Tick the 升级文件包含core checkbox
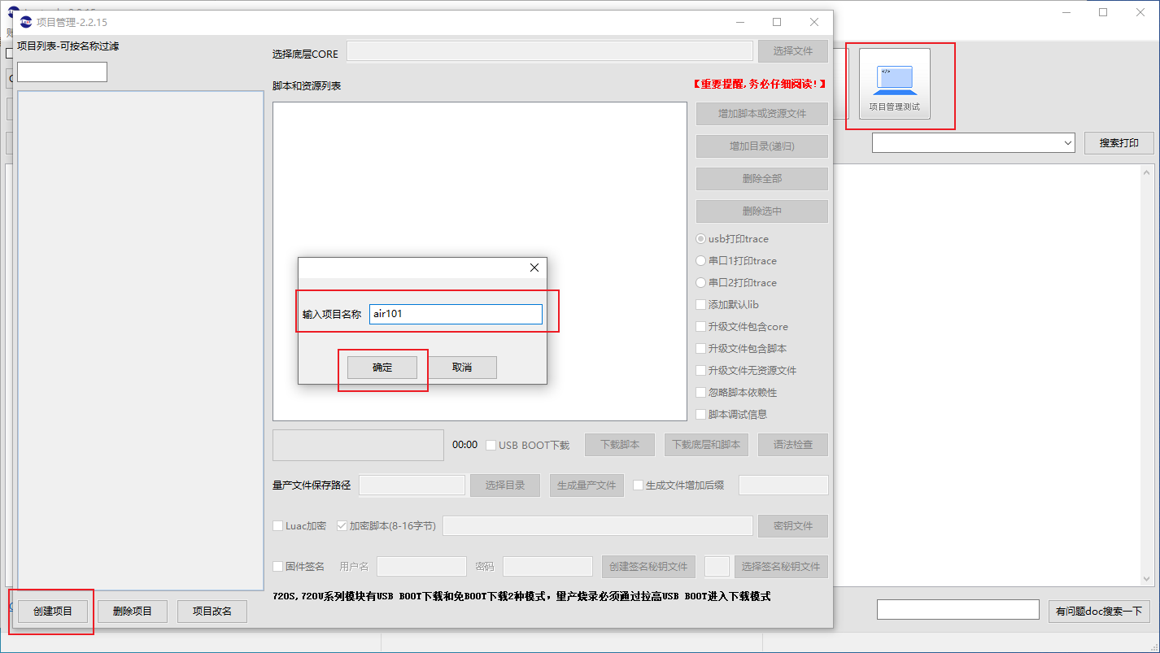1160x653 pixels. [x=701, y=327]
